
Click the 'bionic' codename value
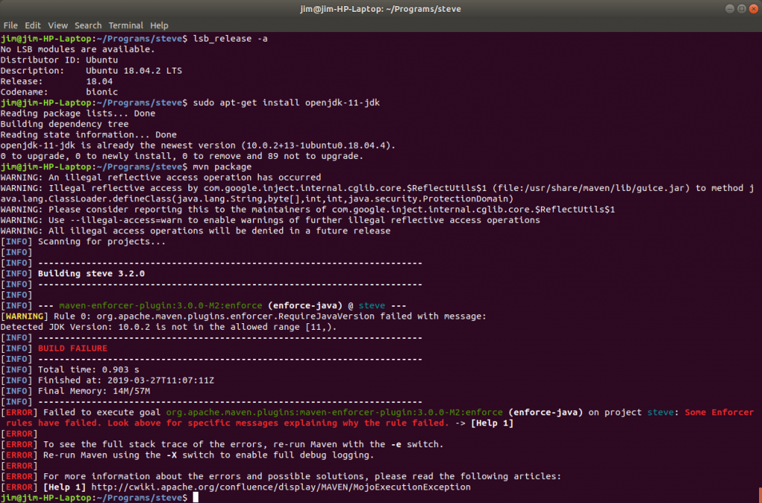[x=101, y=92]
